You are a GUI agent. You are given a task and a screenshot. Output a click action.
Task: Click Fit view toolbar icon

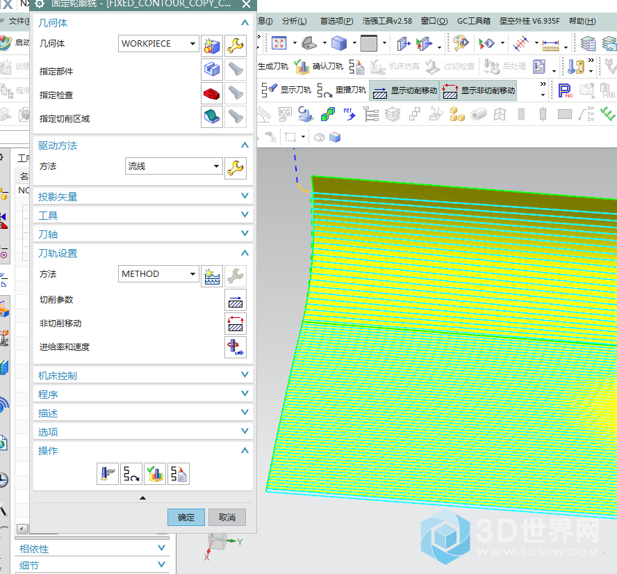pyautogui.click(x=279, y=43)
